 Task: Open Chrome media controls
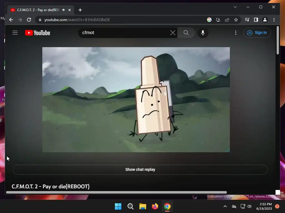point(247,20)
